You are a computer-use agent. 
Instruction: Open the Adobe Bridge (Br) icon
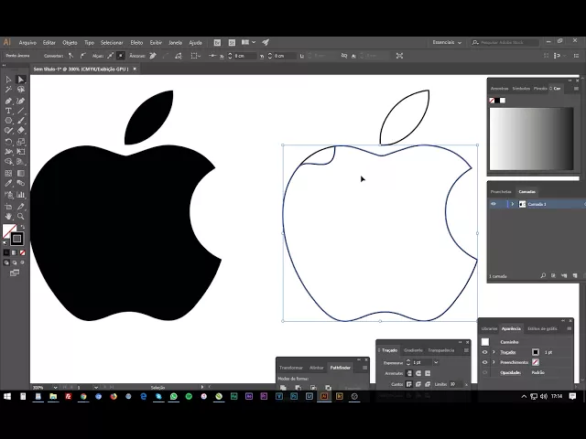click(217, 43)
